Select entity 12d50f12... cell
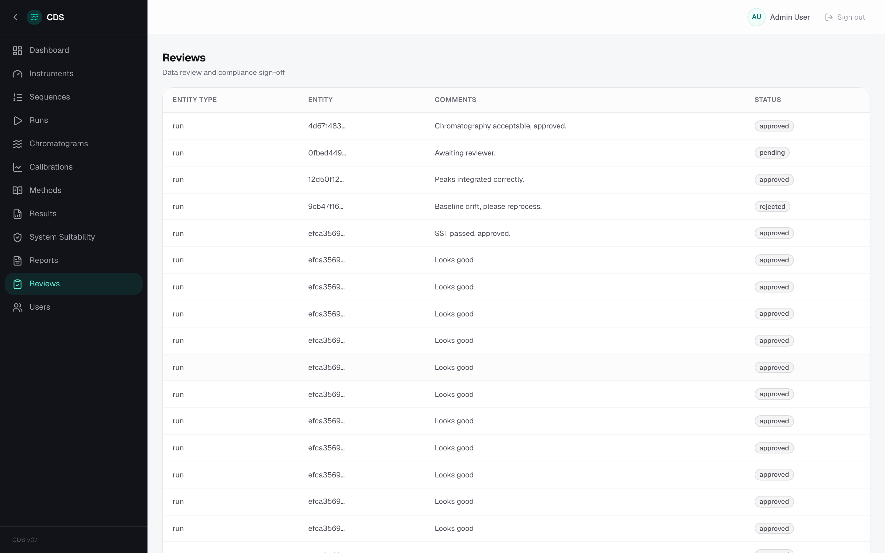 tap(326, 180)
